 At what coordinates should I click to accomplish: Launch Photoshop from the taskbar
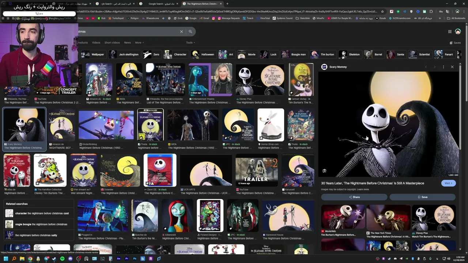click(135, 259)
